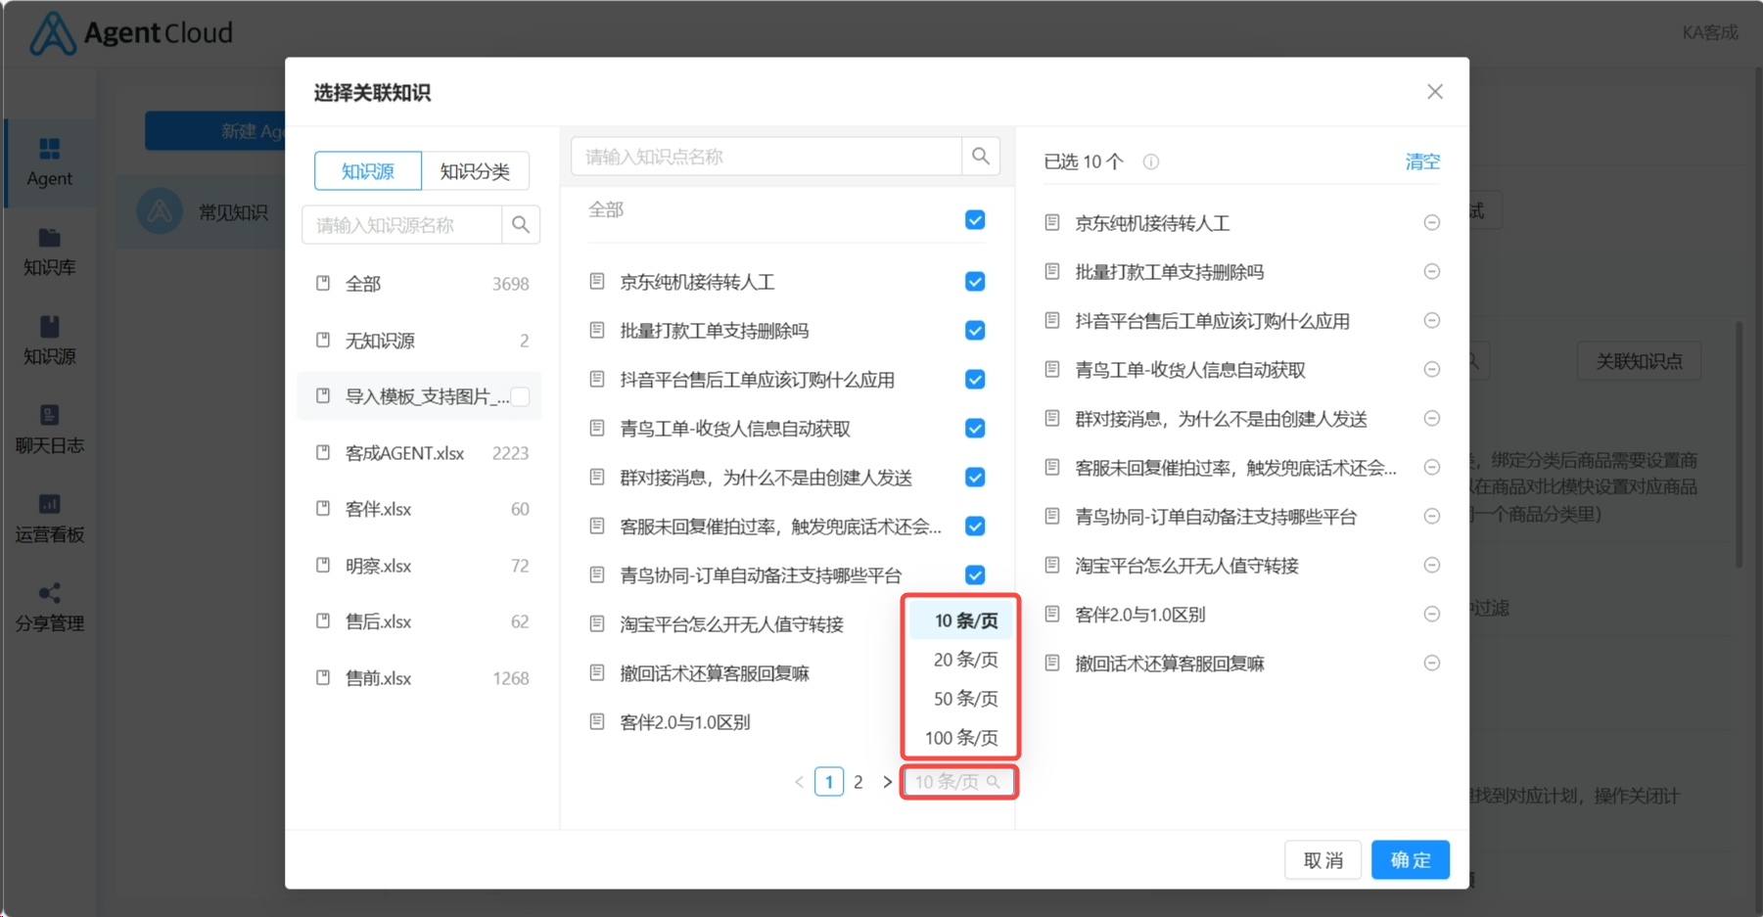Click 关联知识点 button in background page
This screenshot has width=1763, height=917.
[x=1639, y=361]
